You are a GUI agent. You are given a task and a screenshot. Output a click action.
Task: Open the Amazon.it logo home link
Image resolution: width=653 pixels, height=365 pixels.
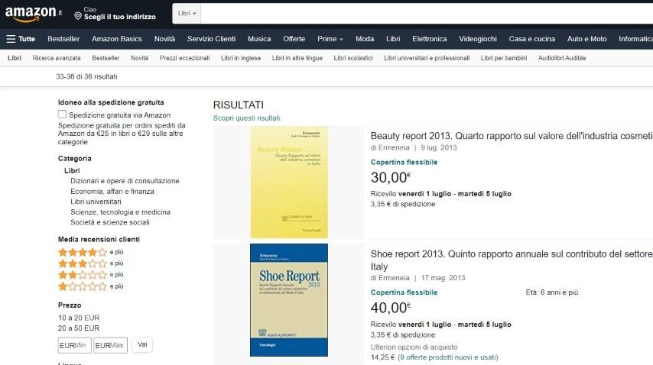pyautogui.click(x=34, y=13)
